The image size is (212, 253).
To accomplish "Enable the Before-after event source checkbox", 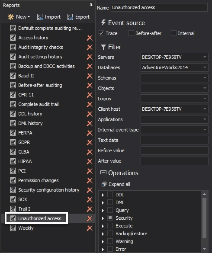I will 131,33.
